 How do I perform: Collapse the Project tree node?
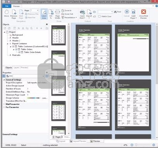coord(5,32)
